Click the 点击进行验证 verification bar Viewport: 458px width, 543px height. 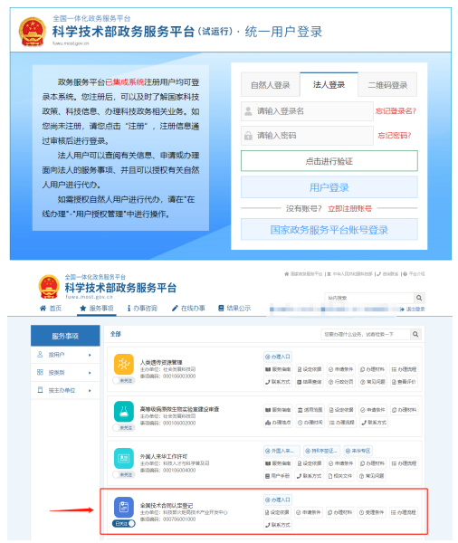[329, 161]
